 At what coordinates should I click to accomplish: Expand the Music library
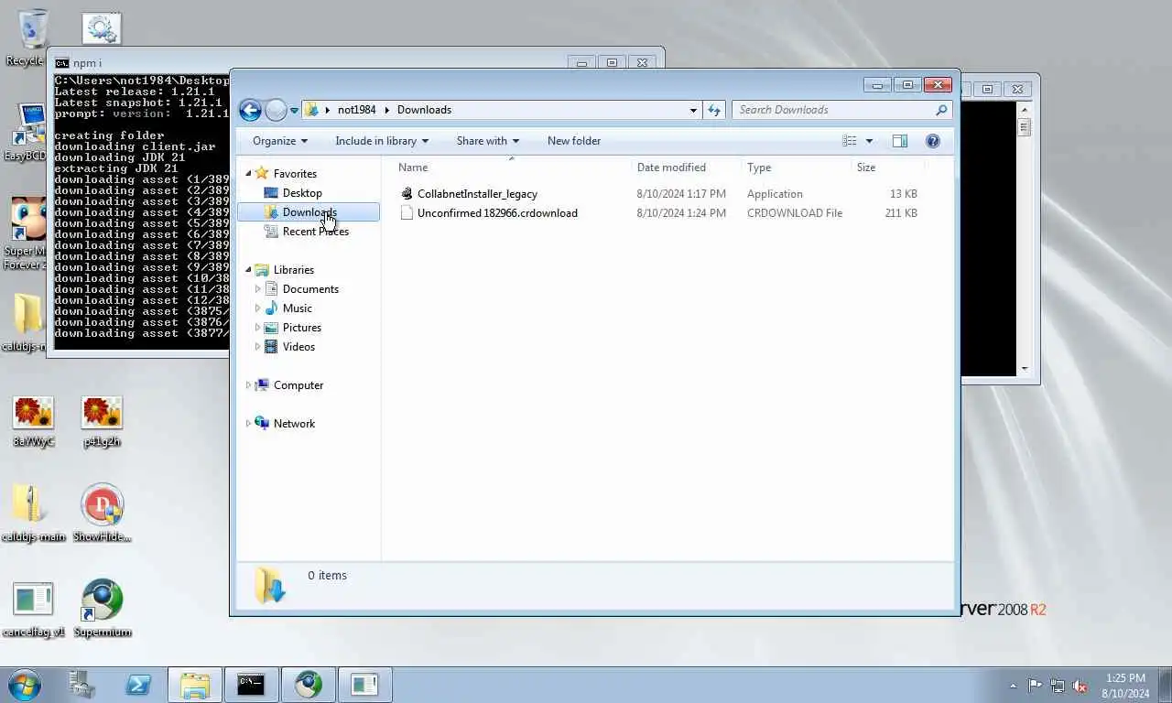point(257,308)
